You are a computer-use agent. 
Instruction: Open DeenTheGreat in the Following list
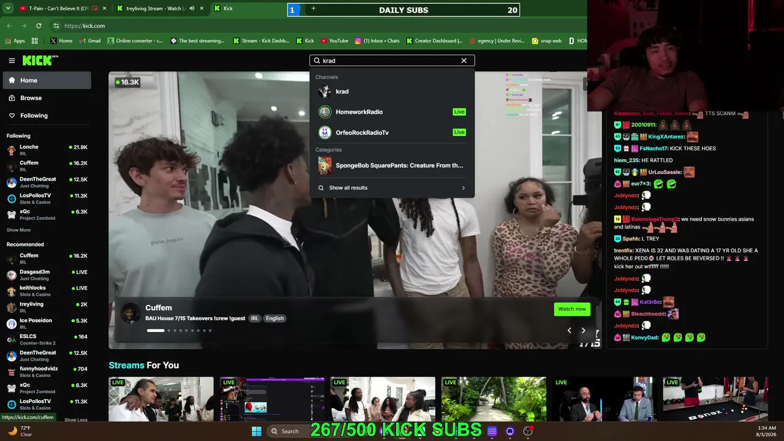(x=47, y=182)
